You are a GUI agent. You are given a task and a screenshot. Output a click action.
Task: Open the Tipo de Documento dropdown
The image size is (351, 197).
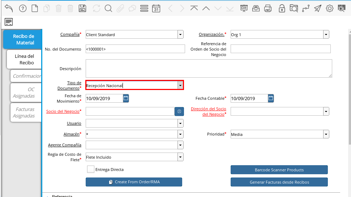[180, 85]
